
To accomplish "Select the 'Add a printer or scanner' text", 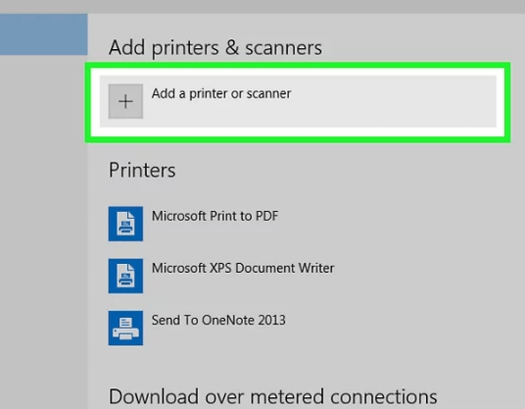I will 221,93.
